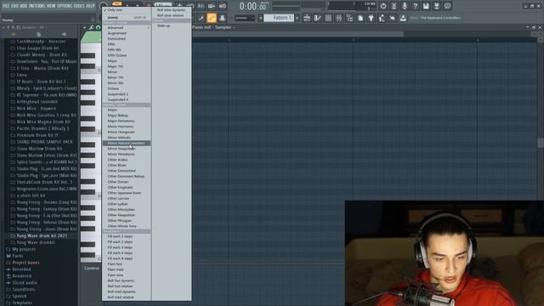The width and height of the screenshot is (544, 306).
Task: Open the CashMoneyAp - Ancester folder
Action: (41, 42)
